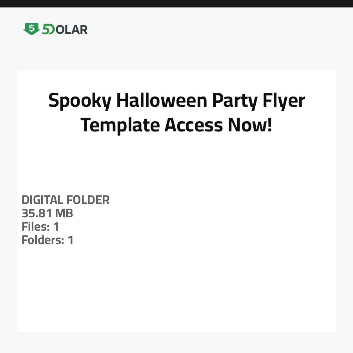353x353 pixels.
Task: Click the word Access in the heading
Action: (x=193, y=126)
